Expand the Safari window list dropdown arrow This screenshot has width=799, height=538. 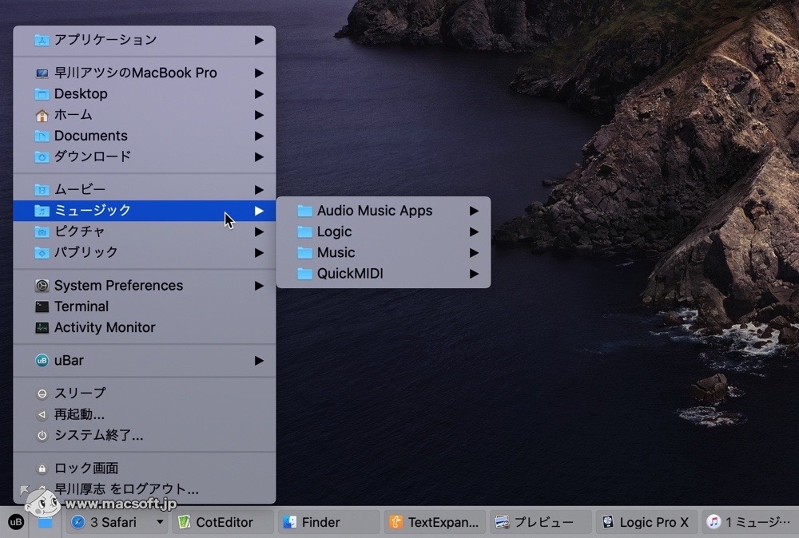158,521
